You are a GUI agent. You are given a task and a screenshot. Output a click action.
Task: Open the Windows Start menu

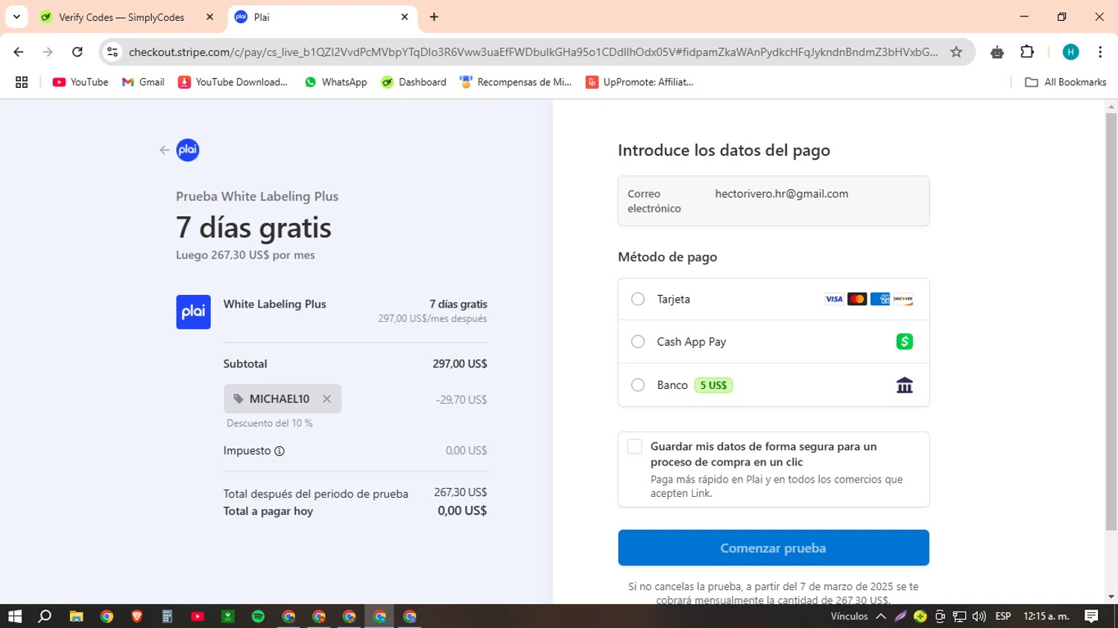coord(15,616)
